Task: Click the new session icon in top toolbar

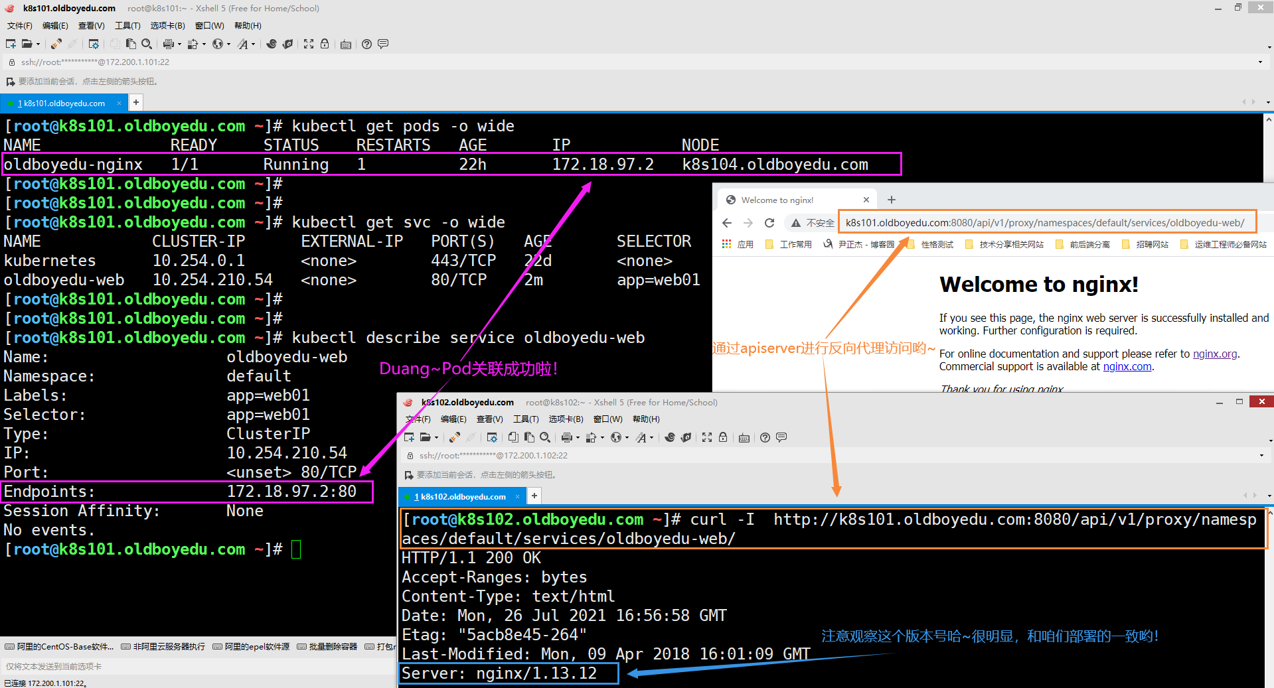Action: click(11, 44)
